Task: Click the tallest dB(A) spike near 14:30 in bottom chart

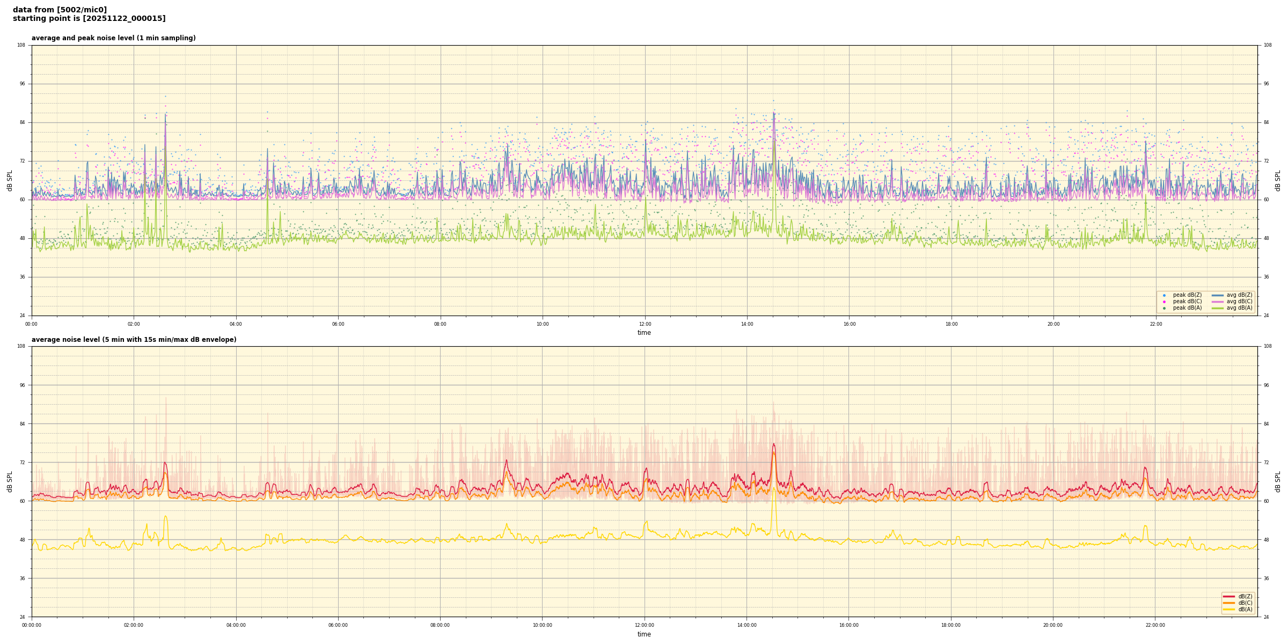Action: (x=774, y=489)
